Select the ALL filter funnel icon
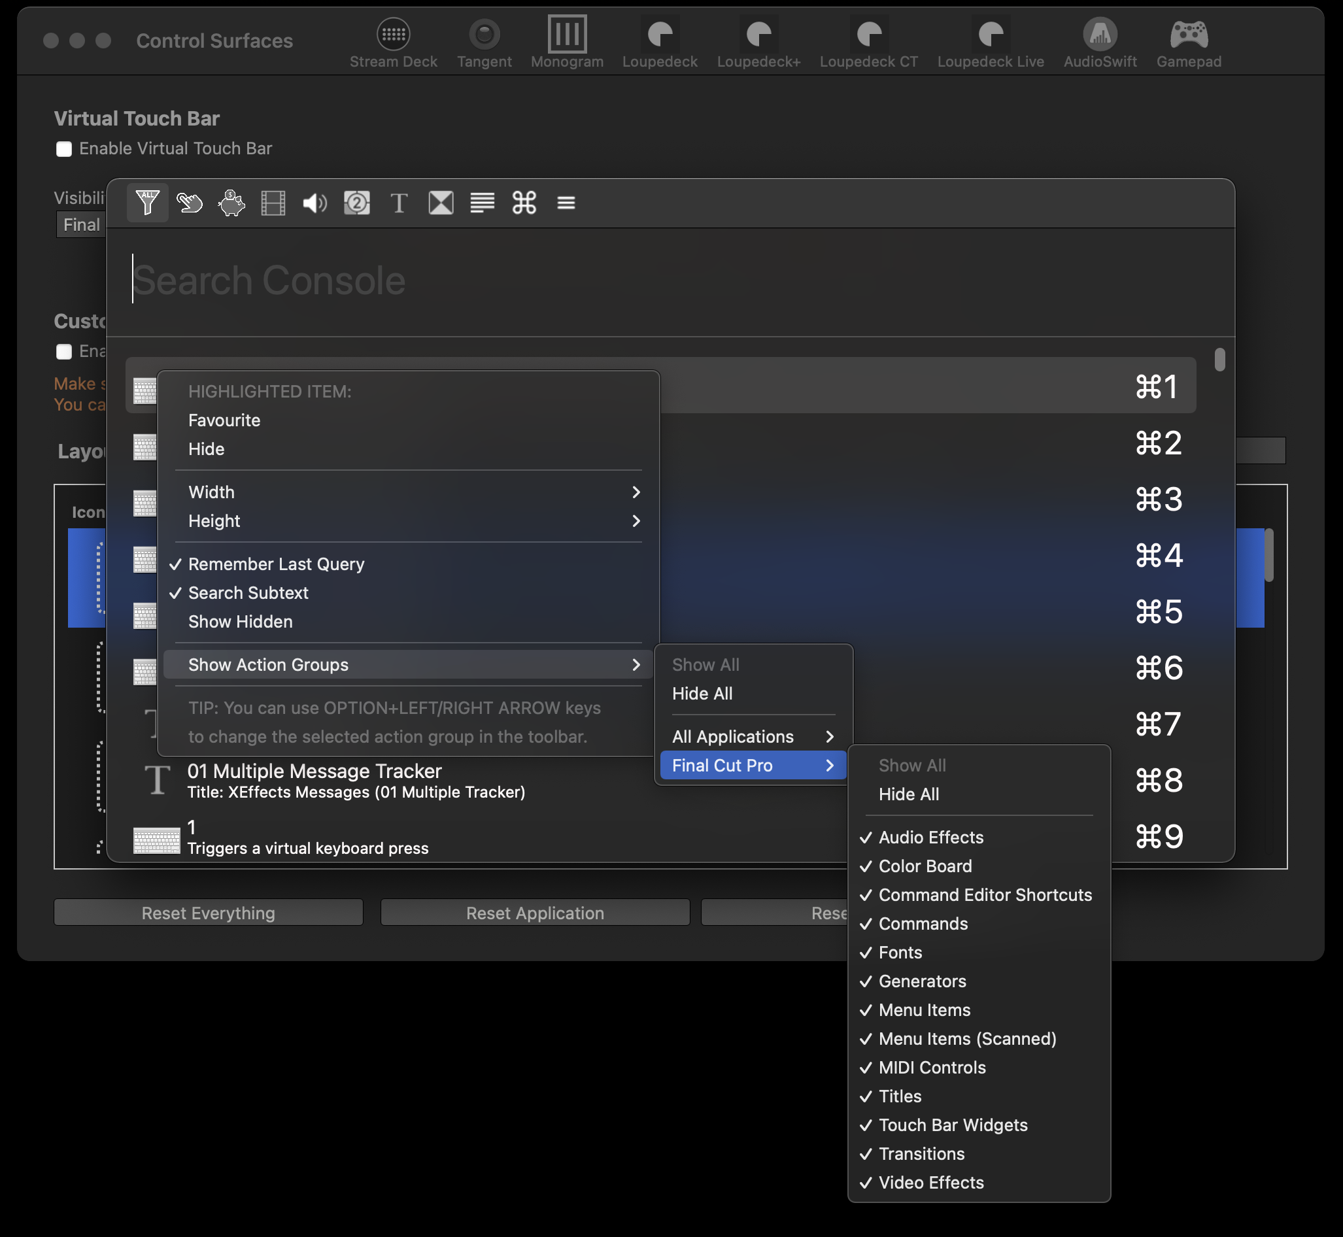Screen dimensions: 1343x1237 (x=147, y=202)
